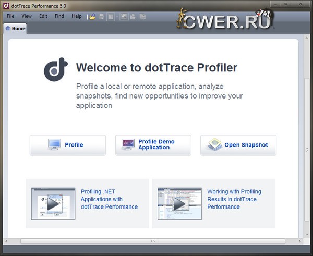Switch to the Home tab
Viewport: 313px width, 256px height.
pos(15,28)
